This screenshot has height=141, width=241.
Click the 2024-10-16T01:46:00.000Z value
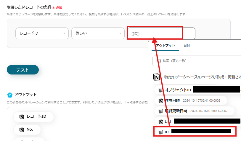pos(209,111)
